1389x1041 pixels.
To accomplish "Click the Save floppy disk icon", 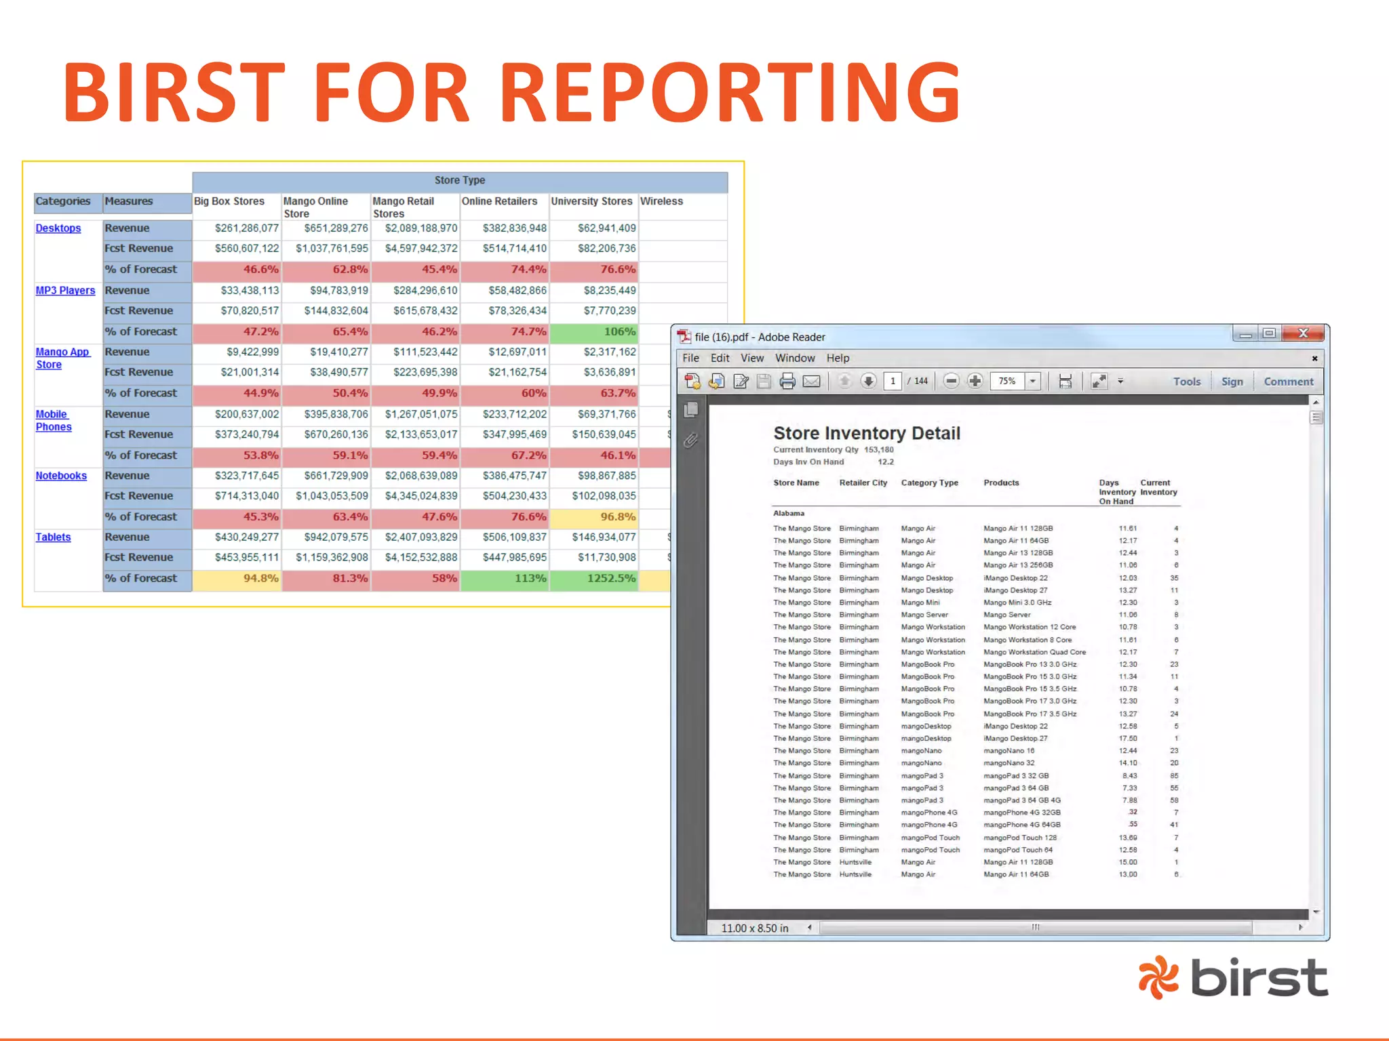I will click(764, 382).
